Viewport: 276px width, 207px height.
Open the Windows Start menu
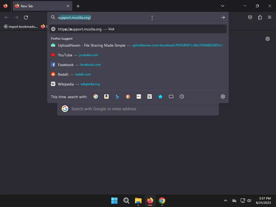click(x=114, y=201)
